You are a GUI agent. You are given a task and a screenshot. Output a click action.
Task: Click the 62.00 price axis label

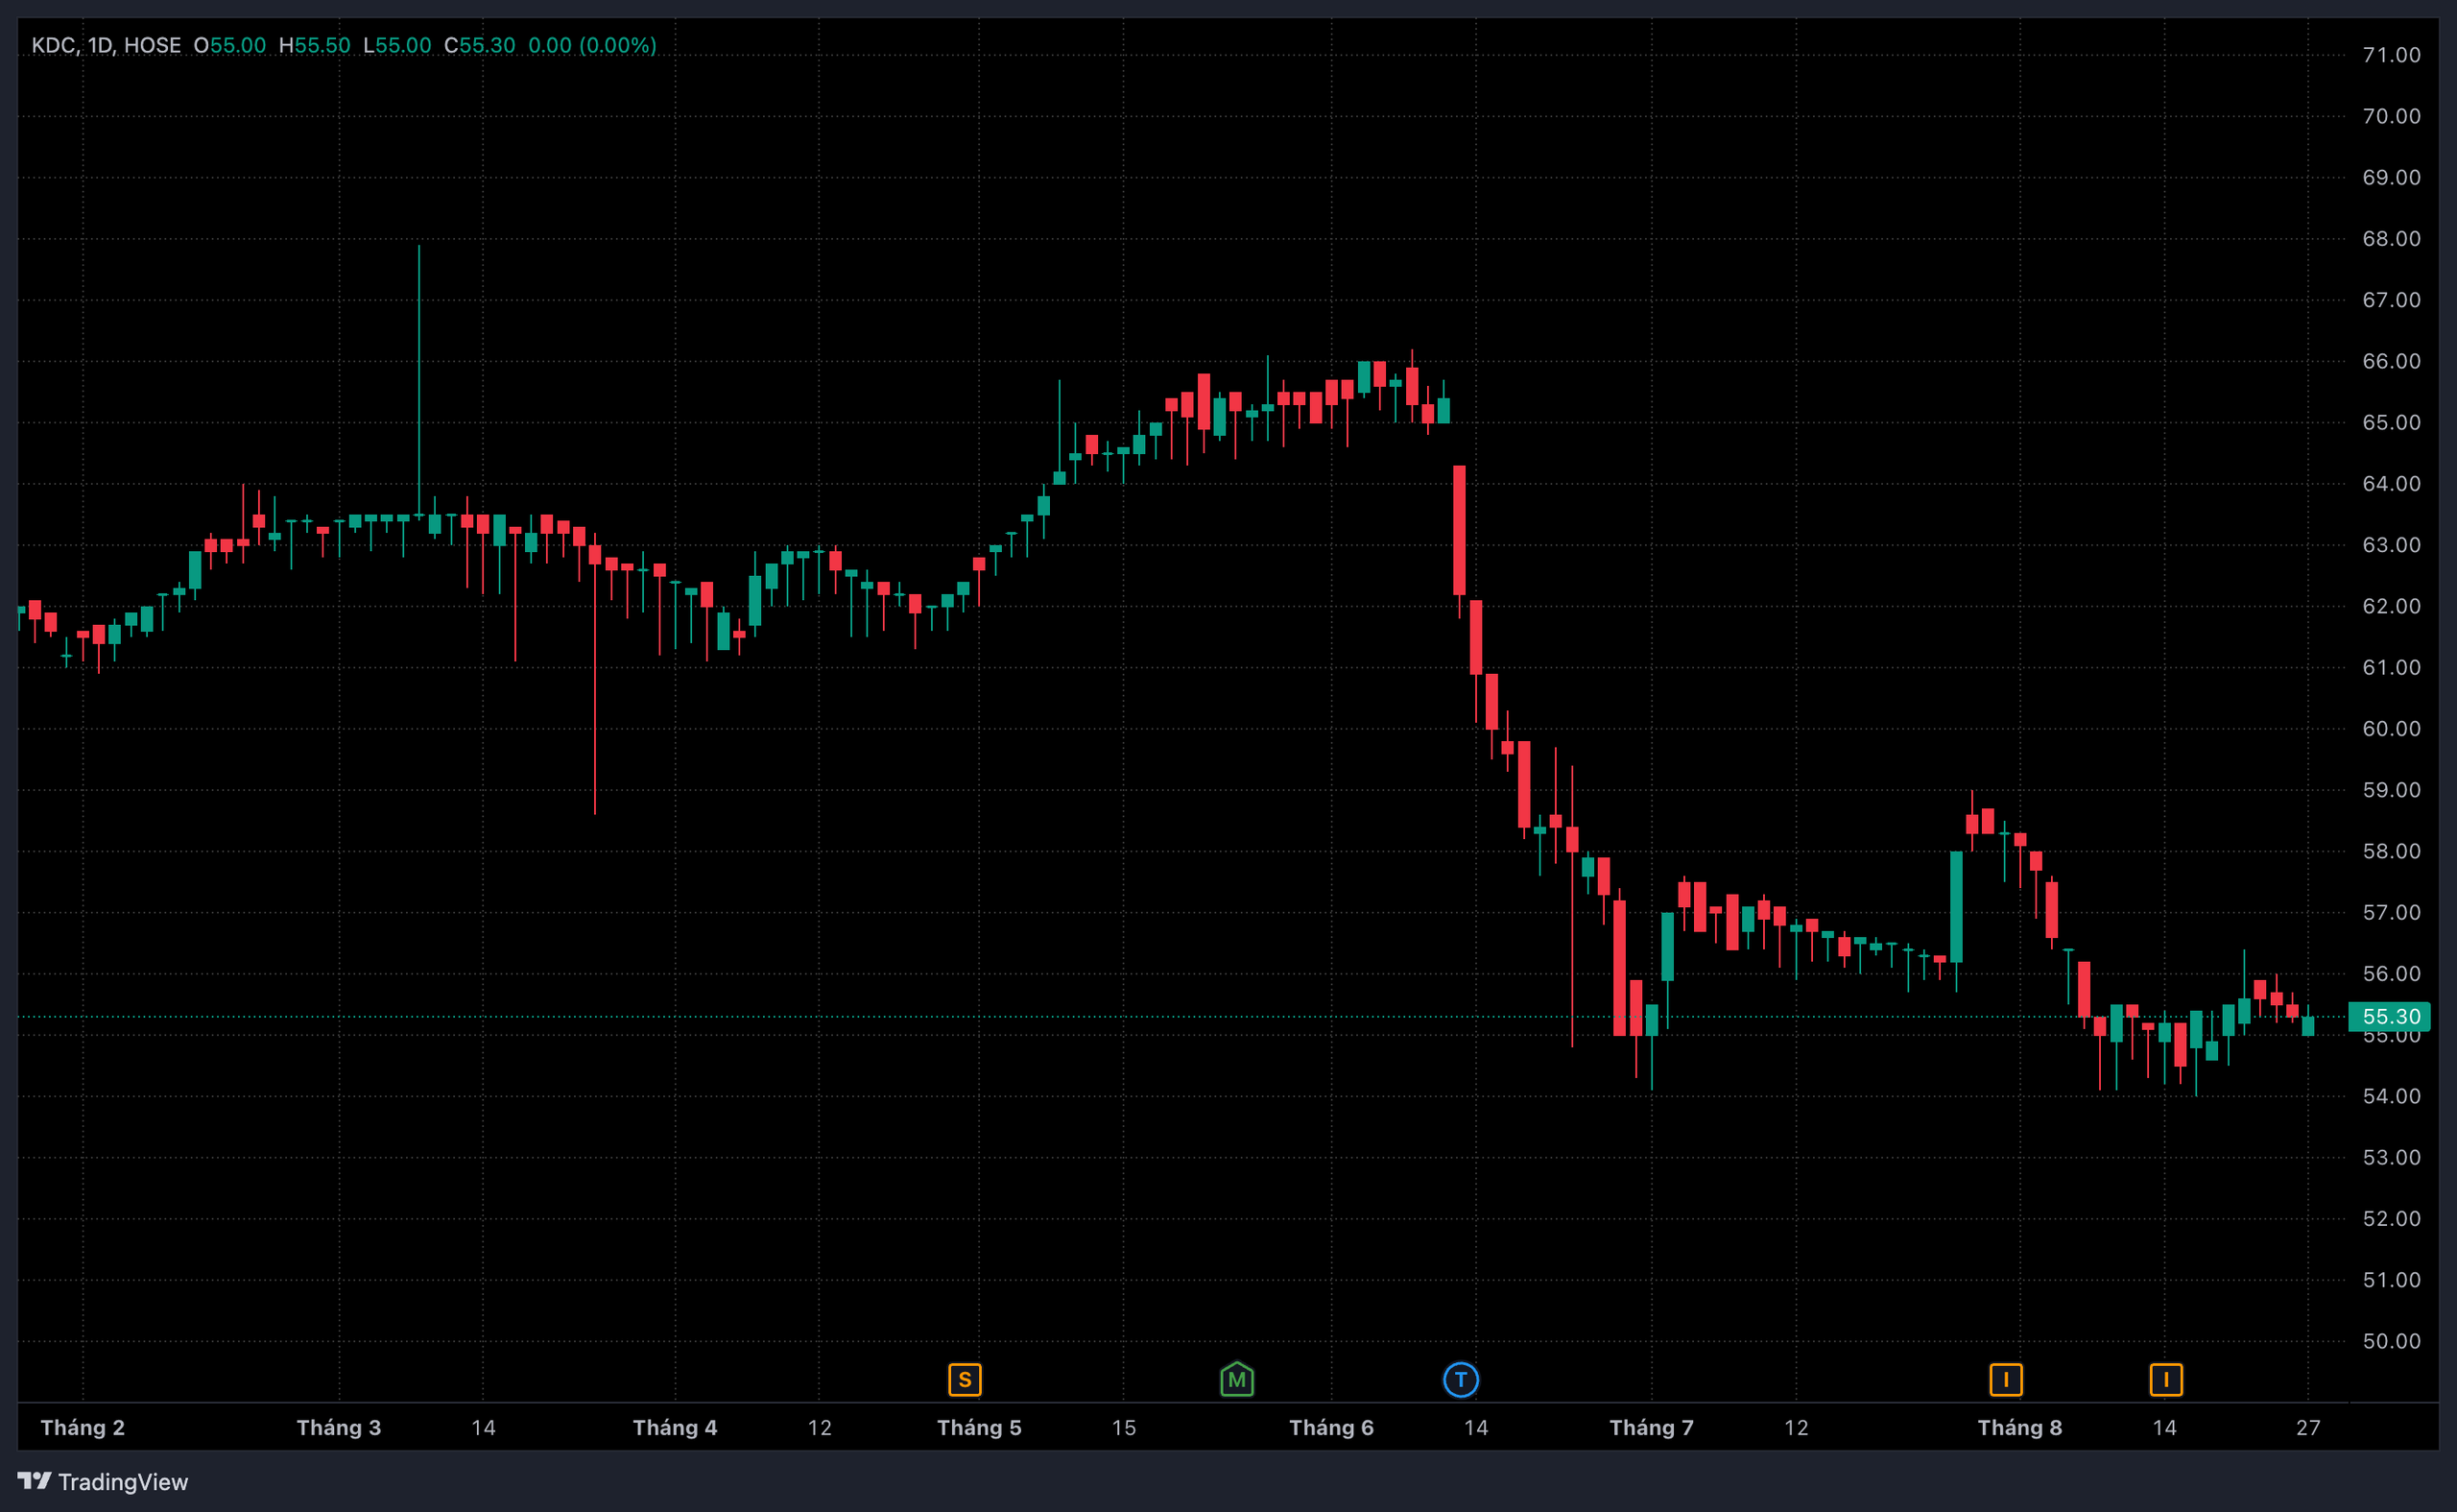pyautogui.click(x=2391, y=606)
